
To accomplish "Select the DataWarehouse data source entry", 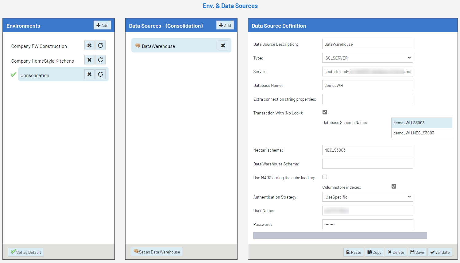I will [158, 46].
